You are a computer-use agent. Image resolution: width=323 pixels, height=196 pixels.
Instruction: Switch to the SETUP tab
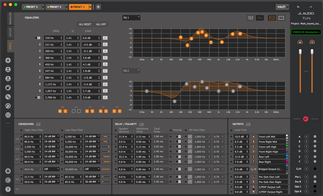click(10, 32)
